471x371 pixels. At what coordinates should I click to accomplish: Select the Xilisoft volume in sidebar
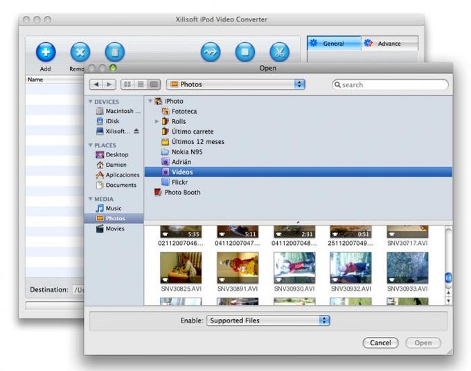pyautogui.click(x=113, y=132)
